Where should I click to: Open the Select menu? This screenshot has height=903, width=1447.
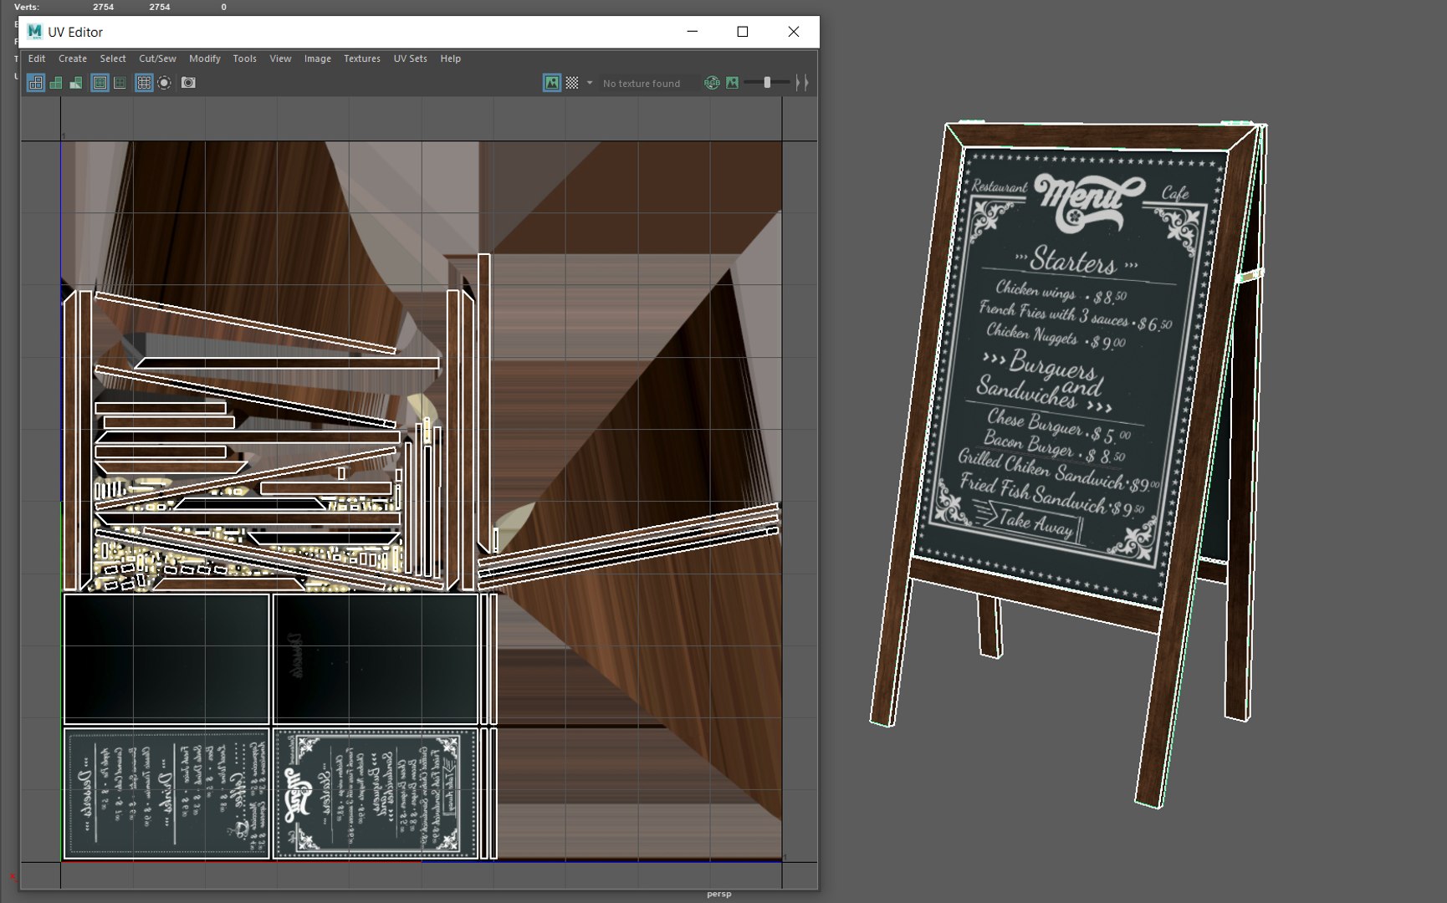[x=113, y=59]
